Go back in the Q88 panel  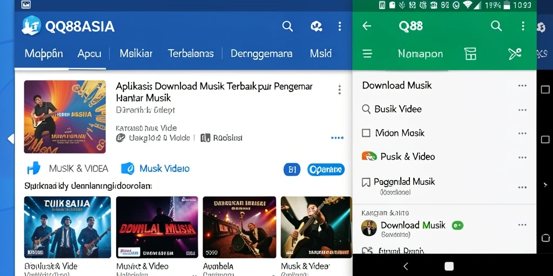367,26
